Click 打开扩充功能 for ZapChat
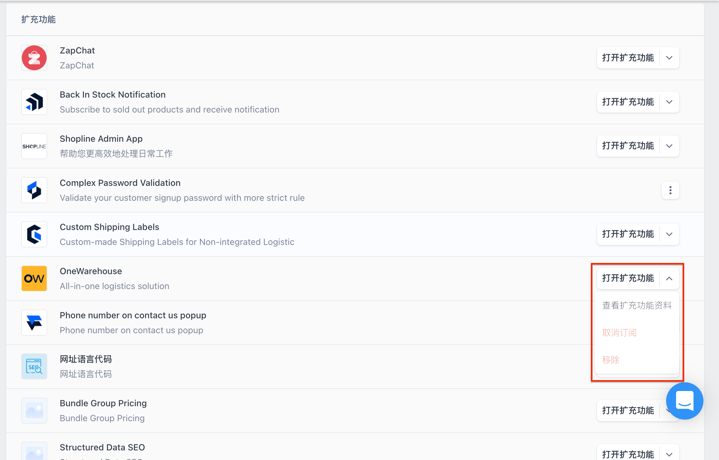Image resolution: width=719 pixels, height=460 pixels. point(628,58)
